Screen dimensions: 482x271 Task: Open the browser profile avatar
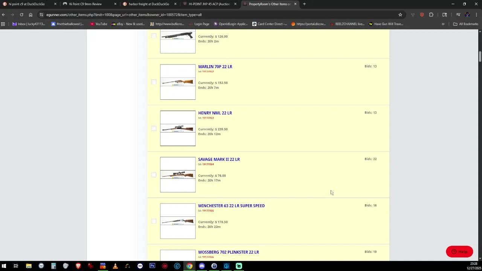point(467,15)
